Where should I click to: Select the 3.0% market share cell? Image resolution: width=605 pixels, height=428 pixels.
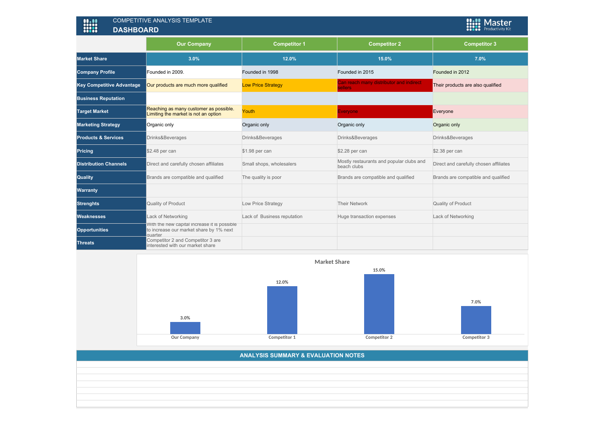click(x=194, y=59)
